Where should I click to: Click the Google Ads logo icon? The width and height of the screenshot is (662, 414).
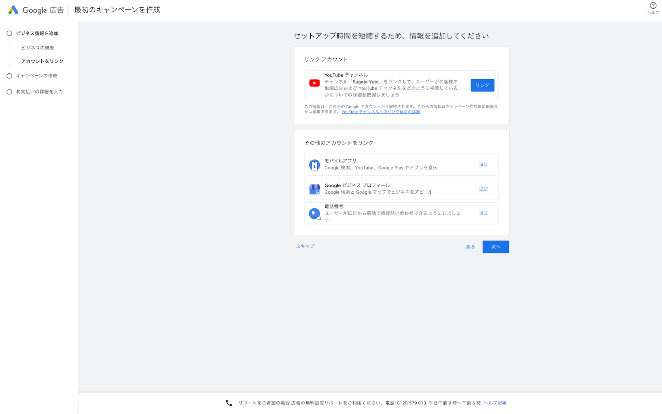pyautogui.click(x=13, y=10)
